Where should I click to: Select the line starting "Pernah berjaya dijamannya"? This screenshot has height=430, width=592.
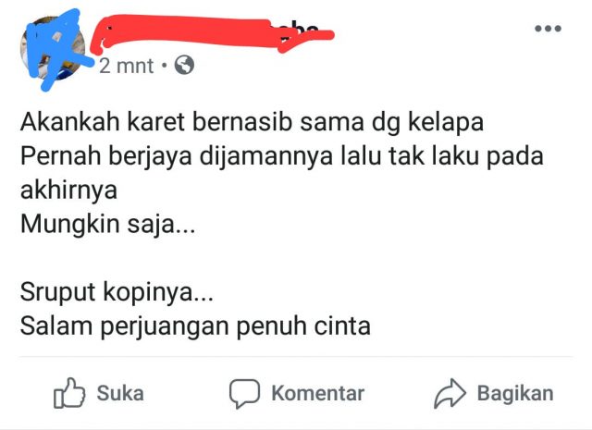282,156
